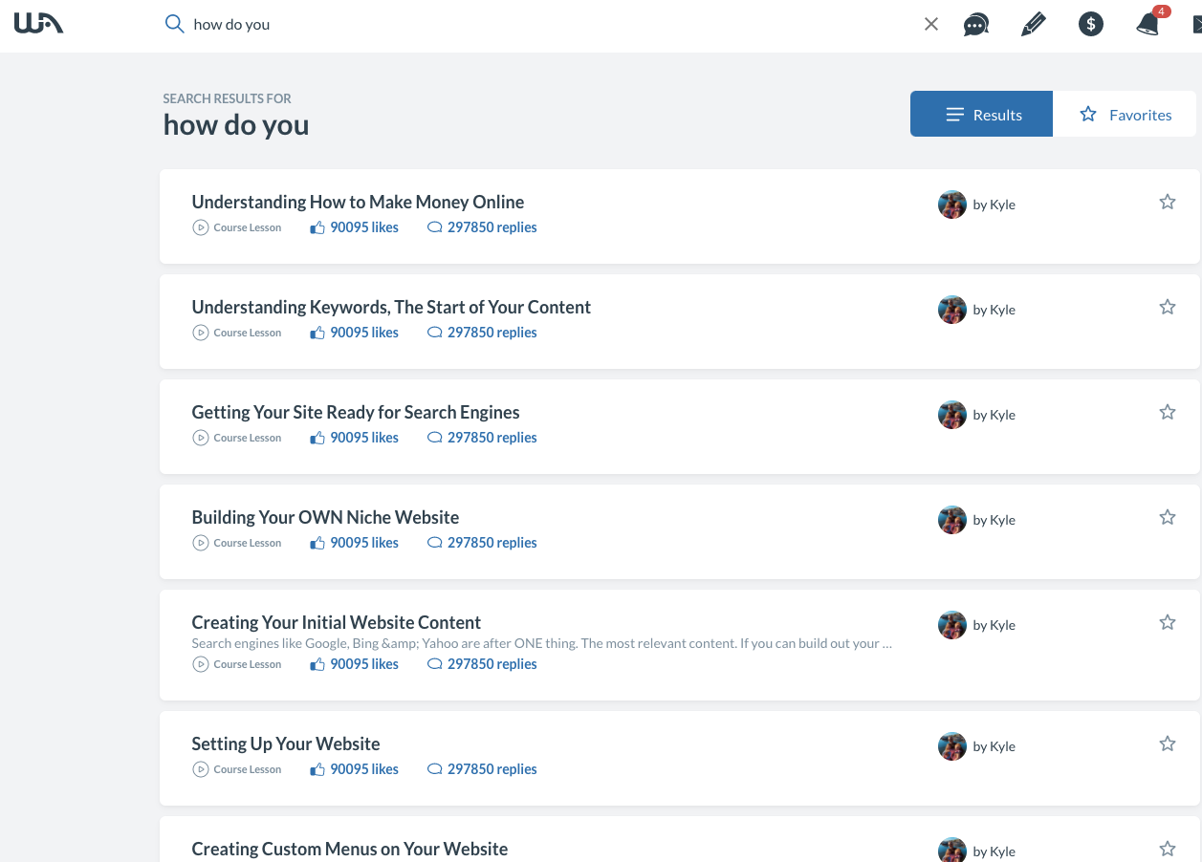This screenshot has width=1202, height=862.
Task: Click Course Lesson play icon on 'Creating Your Initial Website Content'
Action: pyautogui.click(x=200, y=664)
